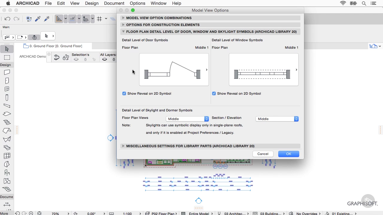Viewport: 383px width, 215px height.
Task: Select the Slab tool
Action: pyautogui.click(x=7, y=114)
